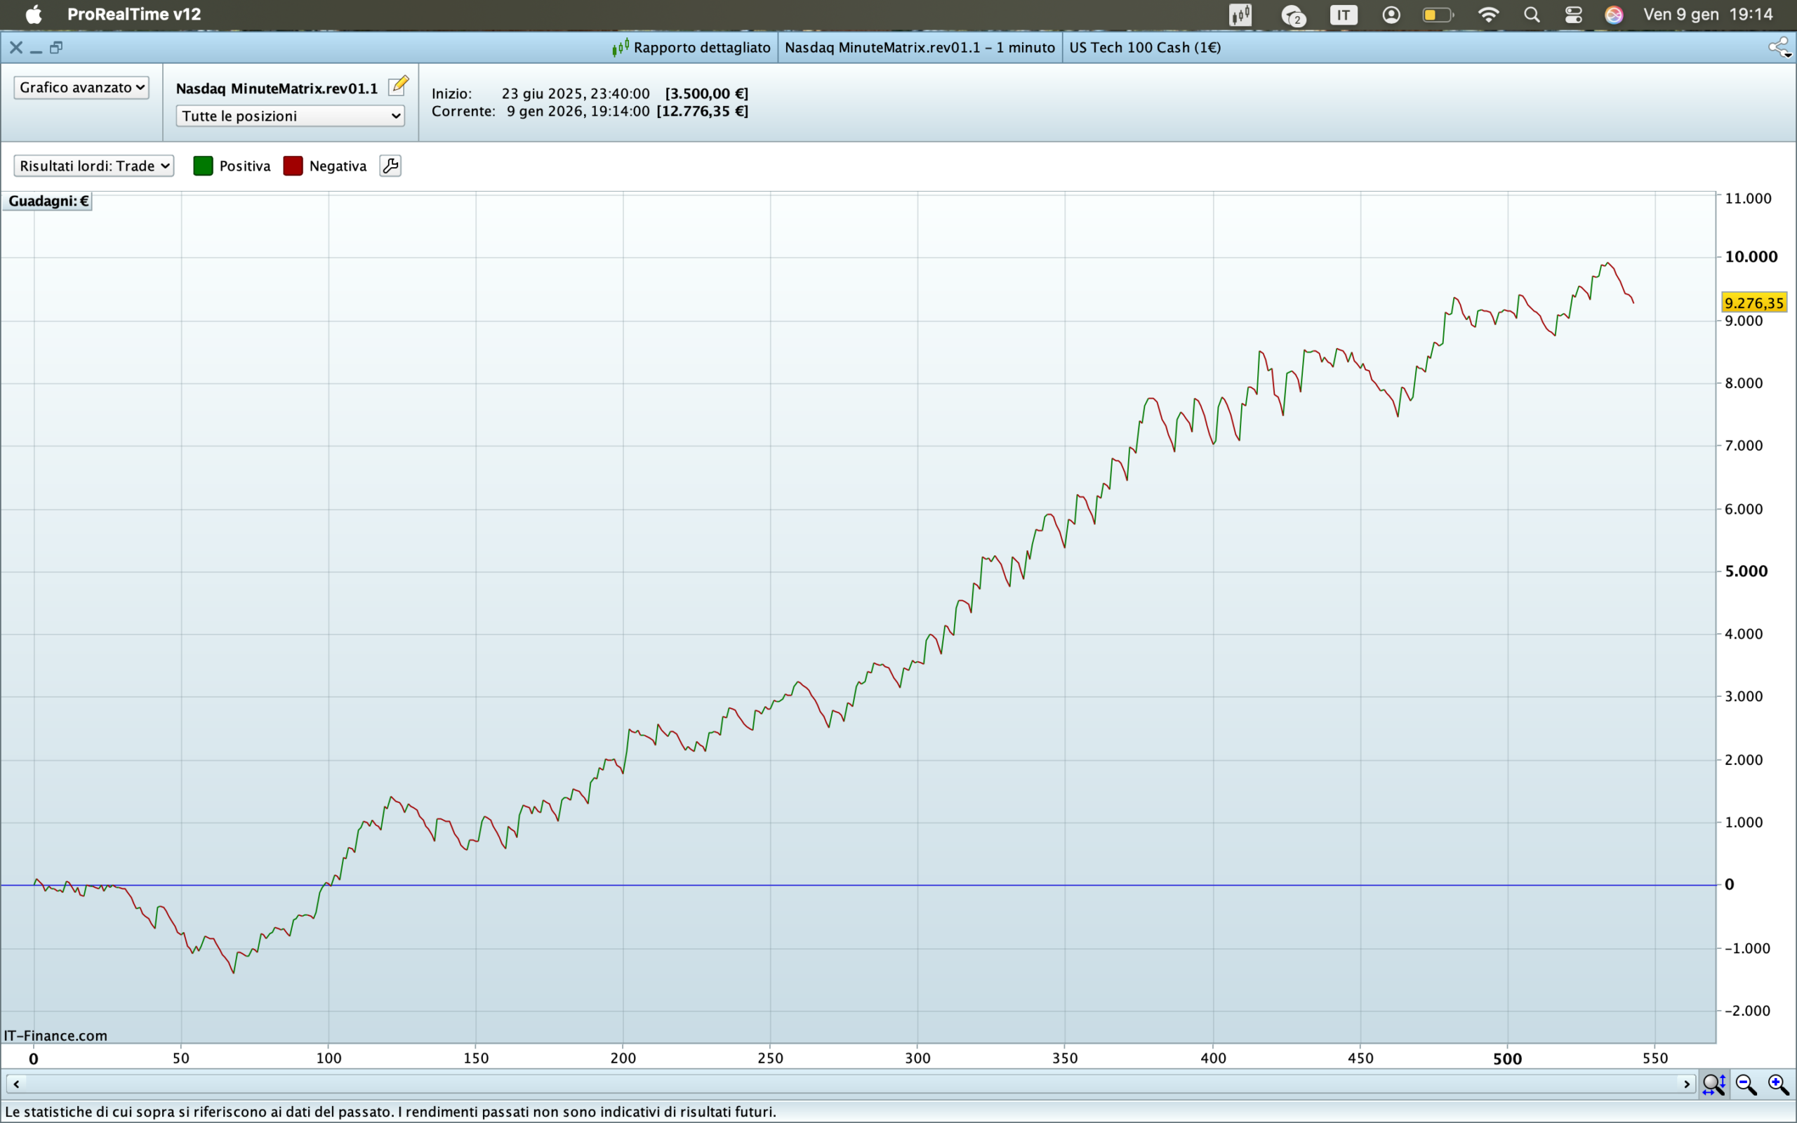Viewport: 1797px width, 1123px height.
Task: Click the Guadagni: € label button
Action: point(48,201)
